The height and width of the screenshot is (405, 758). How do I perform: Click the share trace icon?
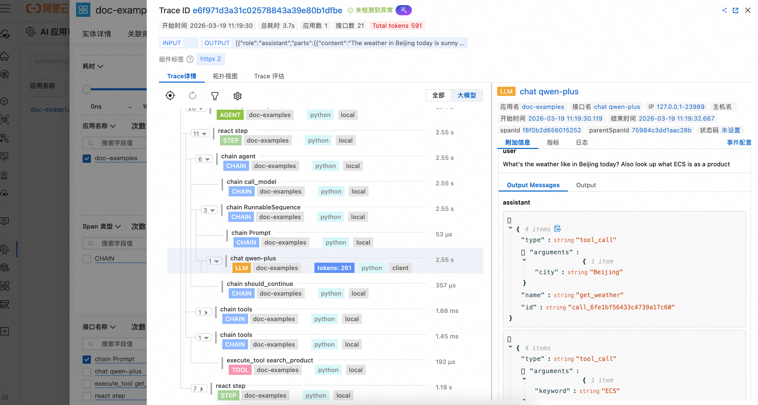724,11
